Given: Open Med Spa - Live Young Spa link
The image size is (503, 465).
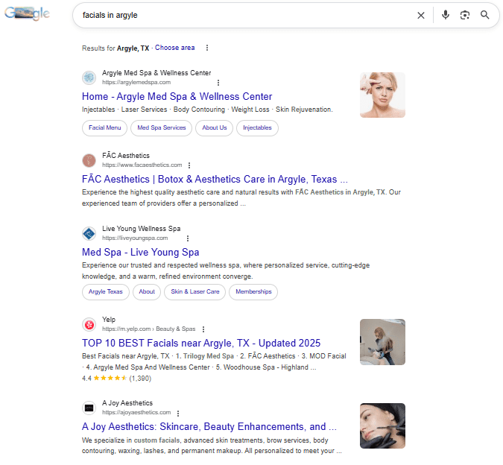Looking at the screenshot, I should pos(141,252).
